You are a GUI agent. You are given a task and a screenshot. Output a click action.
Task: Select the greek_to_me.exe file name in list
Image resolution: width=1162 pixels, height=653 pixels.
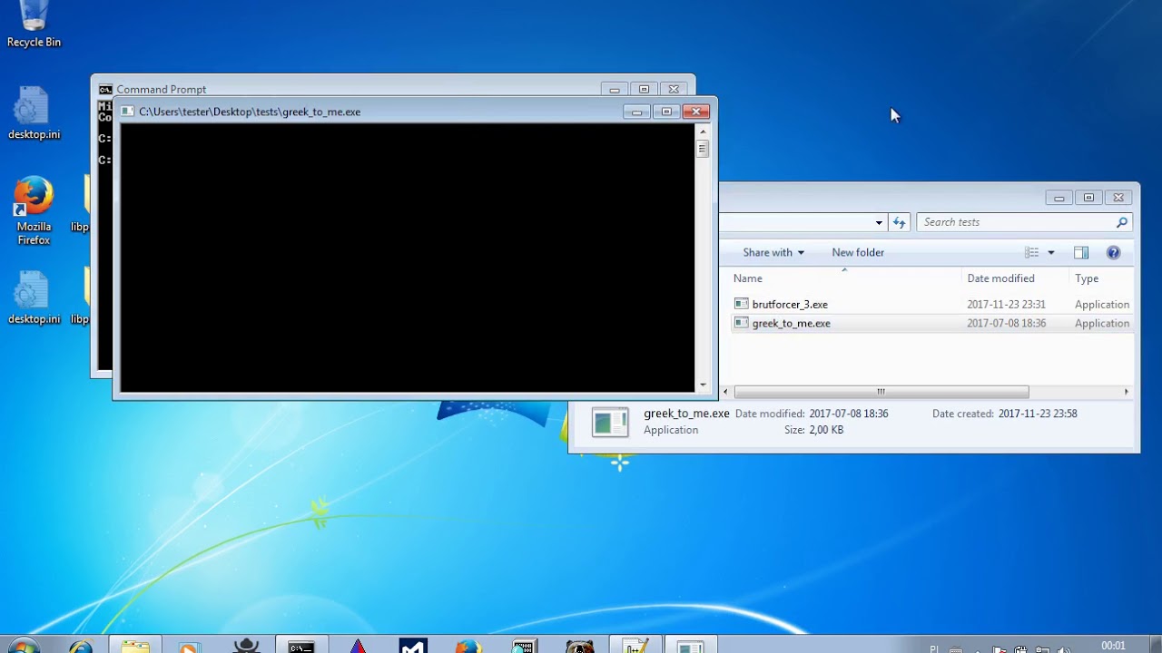pos(792,324)
